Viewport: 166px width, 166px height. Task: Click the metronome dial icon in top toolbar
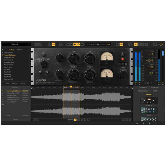point(61,44)
